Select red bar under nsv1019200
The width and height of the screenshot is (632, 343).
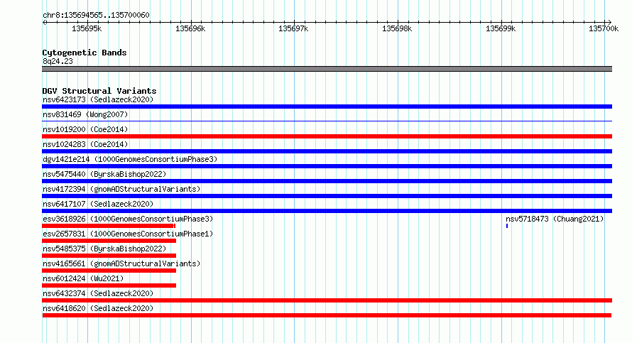pyautogui.click(x=327, y=136)
